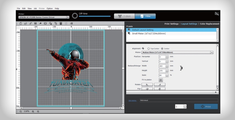Select the Center alignment radio button

pos(162,49)
